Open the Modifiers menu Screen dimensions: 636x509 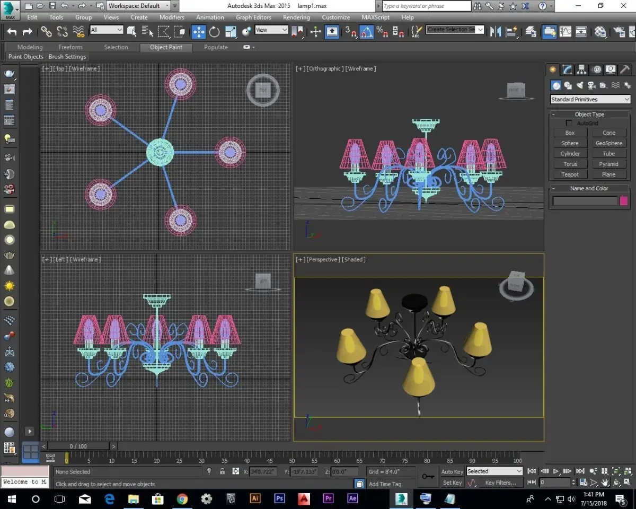[x=172, y=17]
